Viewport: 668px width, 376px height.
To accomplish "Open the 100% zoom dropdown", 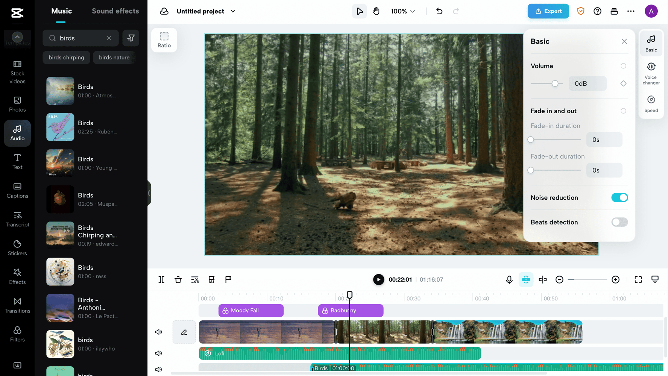I will click(x=403, y=11).
